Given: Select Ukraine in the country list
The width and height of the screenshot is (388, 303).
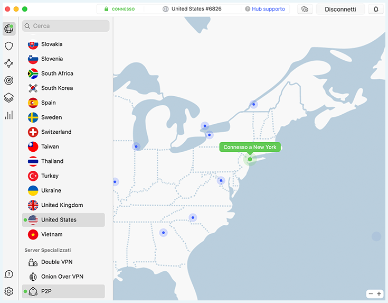Looking at the screenshot, I should coord(63,191).
